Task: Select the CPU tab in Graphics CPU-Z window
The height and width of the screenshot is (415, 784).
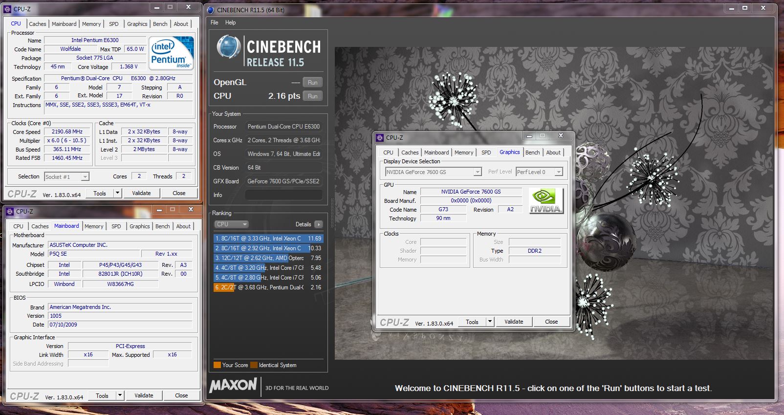Action: coord(388,153)
